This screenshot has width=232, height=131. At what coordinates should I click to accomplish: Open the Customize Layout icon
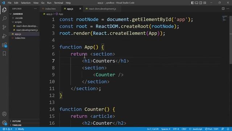pos(204,3)
